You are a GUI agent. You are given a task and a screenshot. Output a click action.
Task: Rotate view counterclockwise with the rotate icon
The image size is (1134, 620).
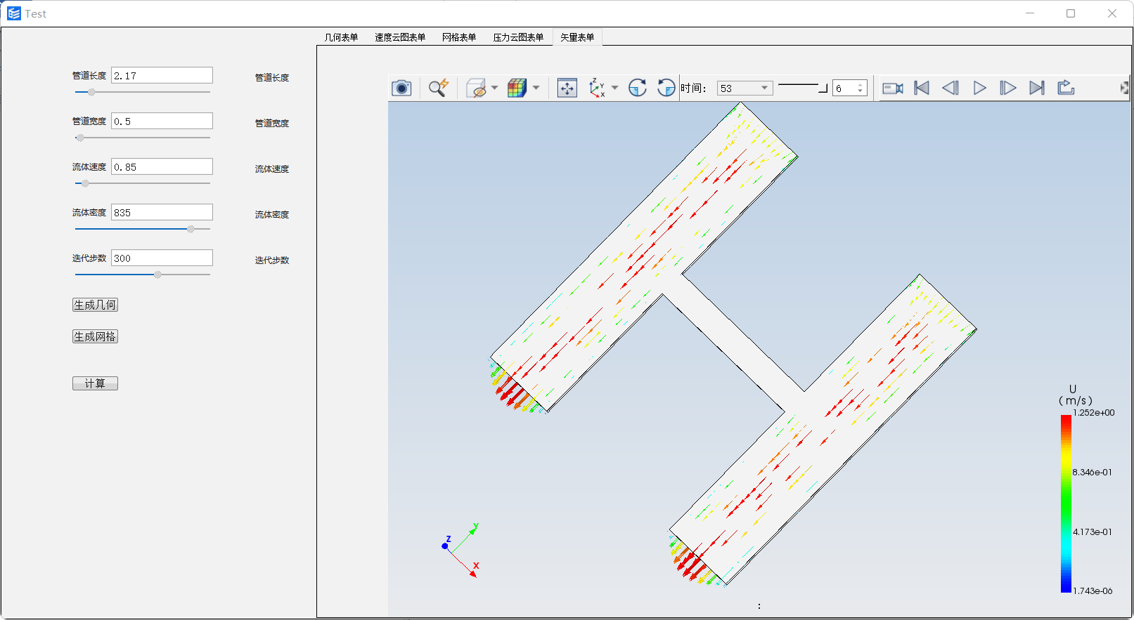[666, 88]
